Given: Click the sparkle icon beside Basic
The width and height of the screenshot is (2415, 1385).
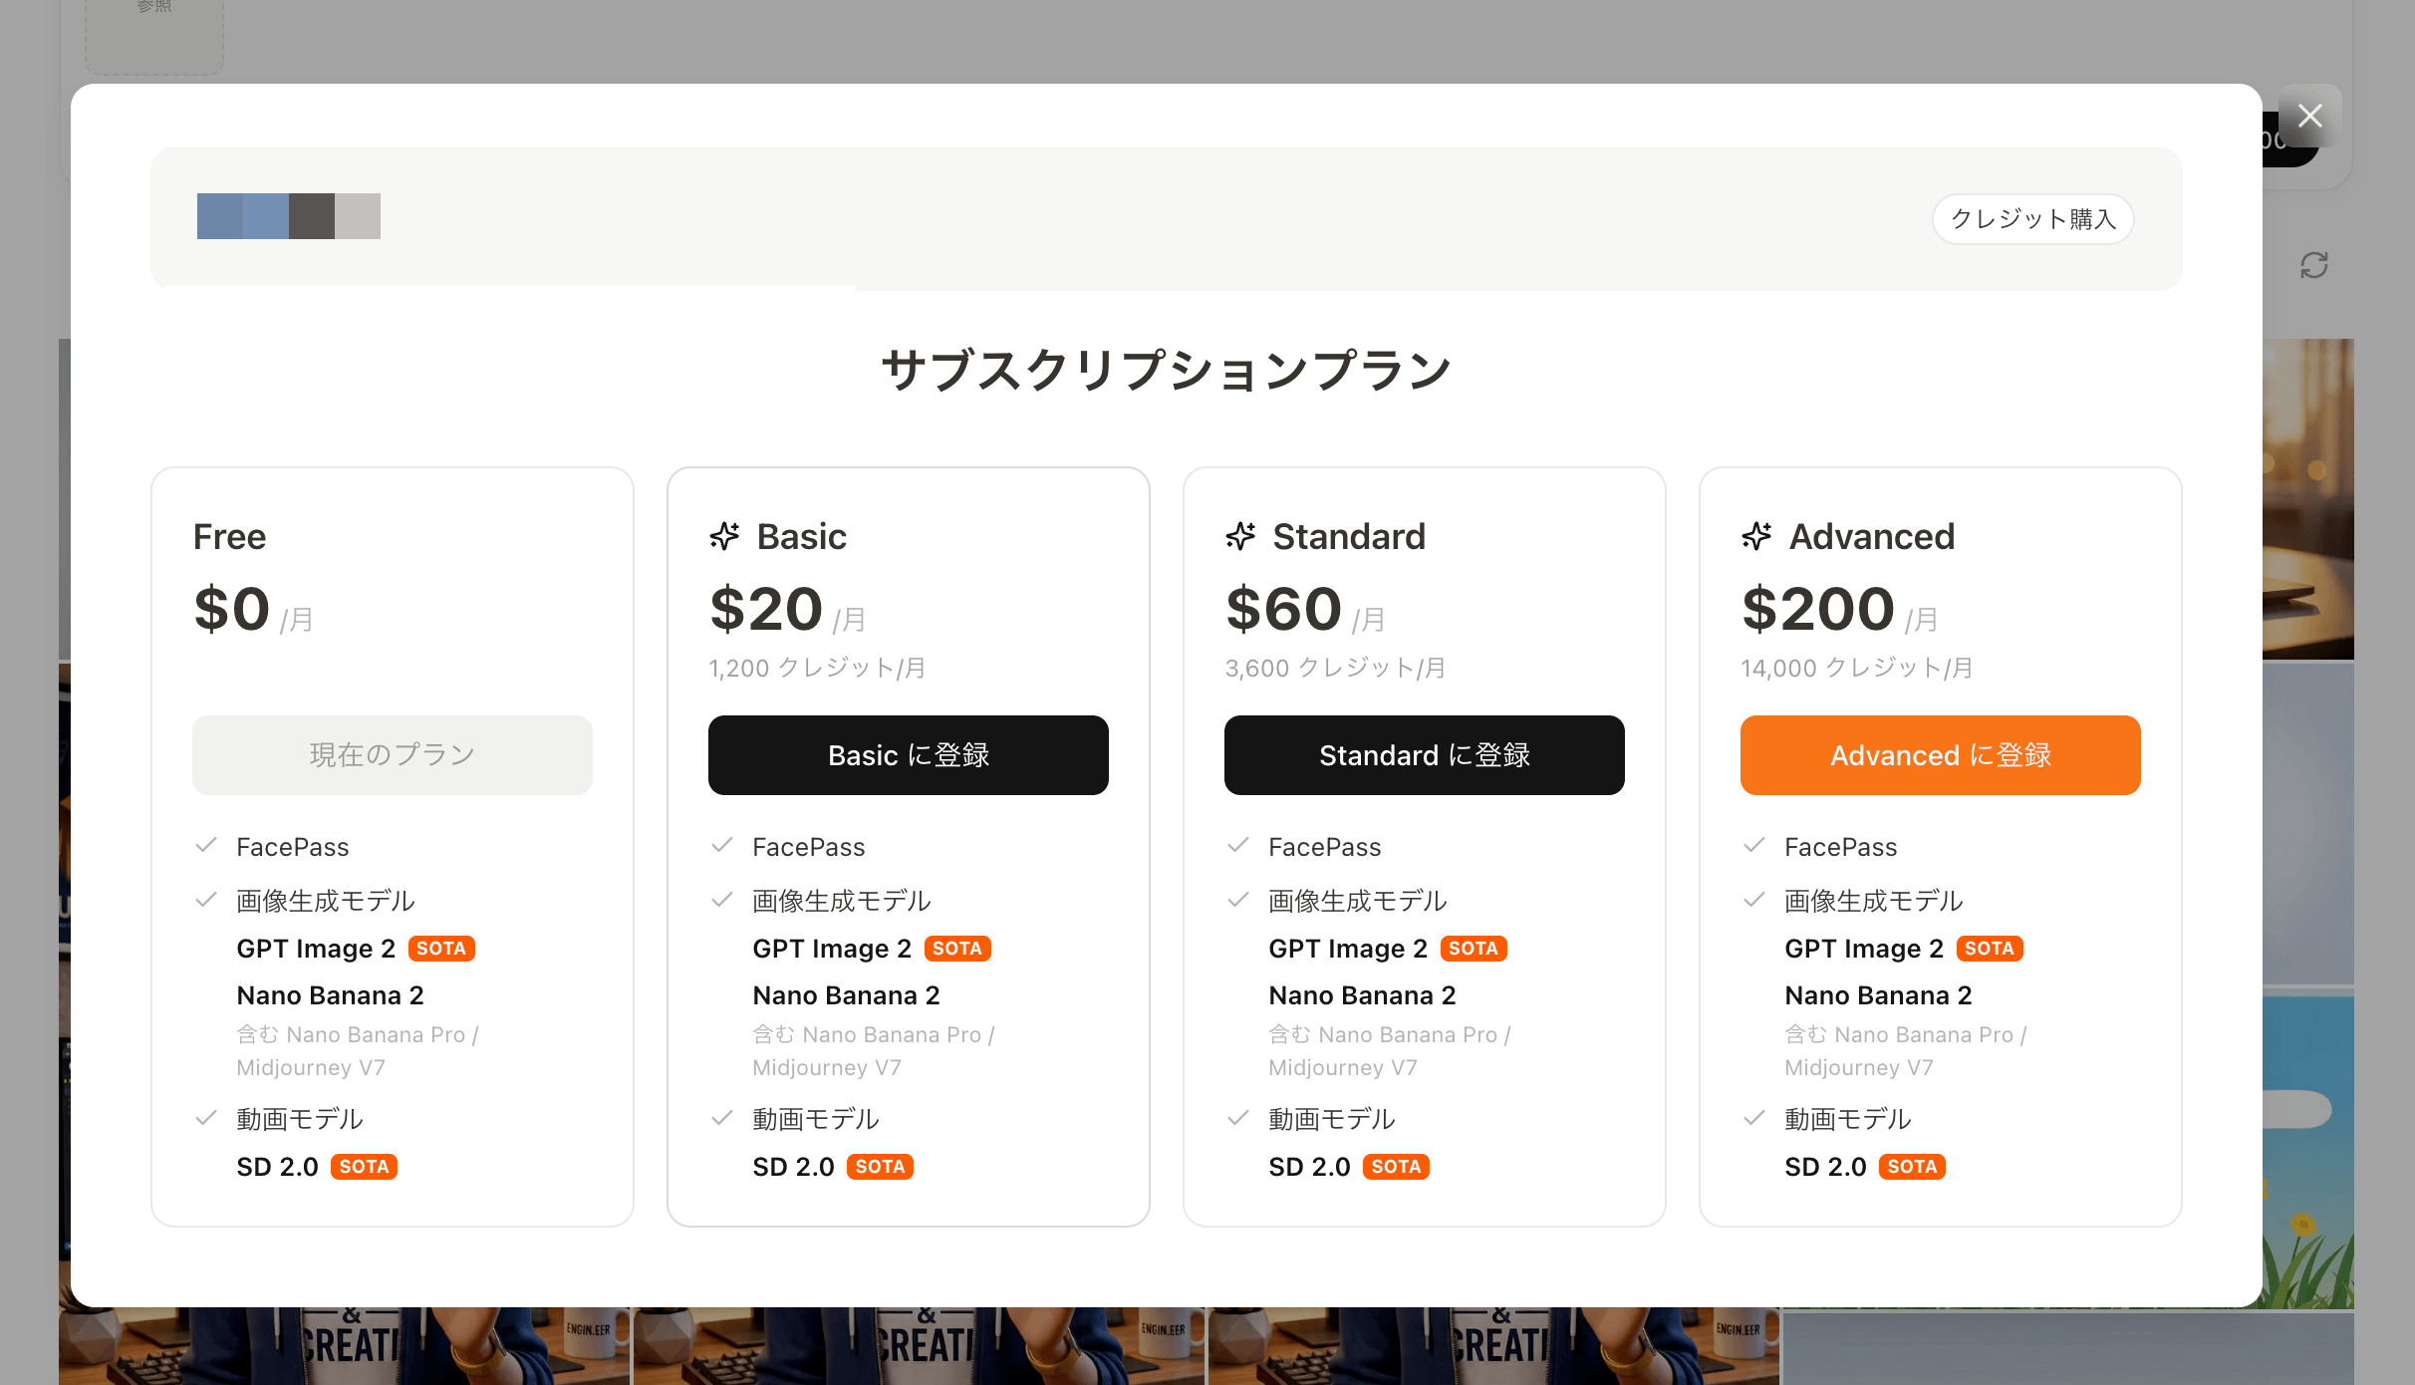Looking at the screenshot, I should tap(725, 536).
